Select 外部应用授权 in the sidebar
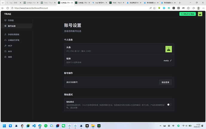Viewport: 206px width, 129px height. point(14,34)
